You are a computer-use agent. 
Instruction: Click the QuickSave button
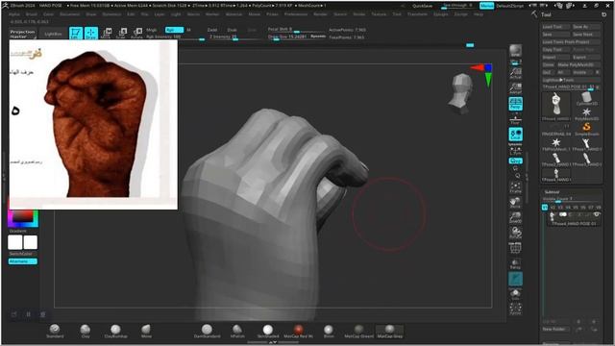pos(422,6)
